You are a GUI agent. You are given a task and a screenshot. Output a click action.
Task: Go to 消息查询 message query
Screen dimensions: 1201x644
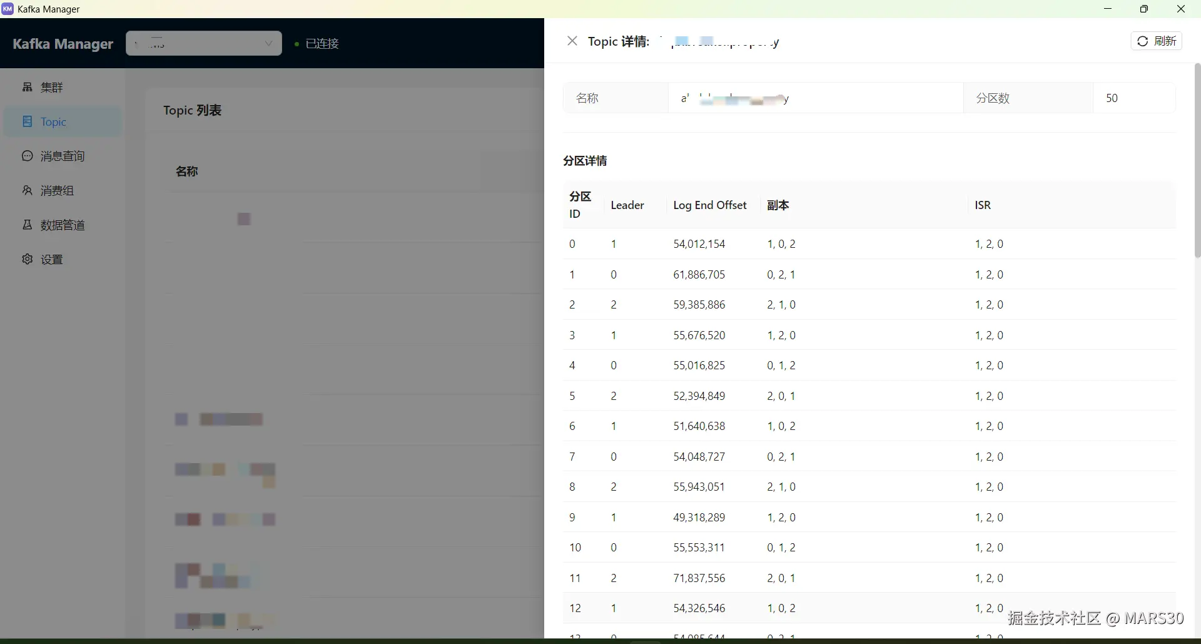[63, 156]
